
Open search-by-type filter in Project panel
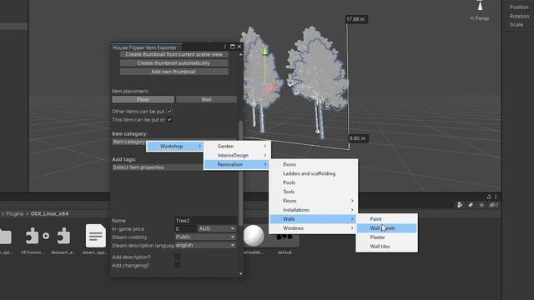click(460, 205)
